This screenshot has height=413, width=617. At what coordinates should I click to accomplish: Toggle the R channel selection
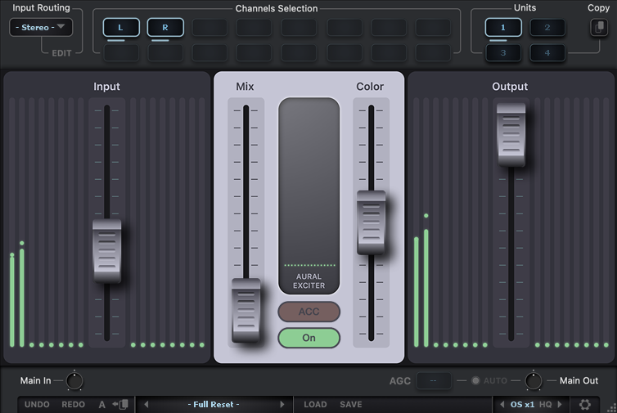coord(165,28)
